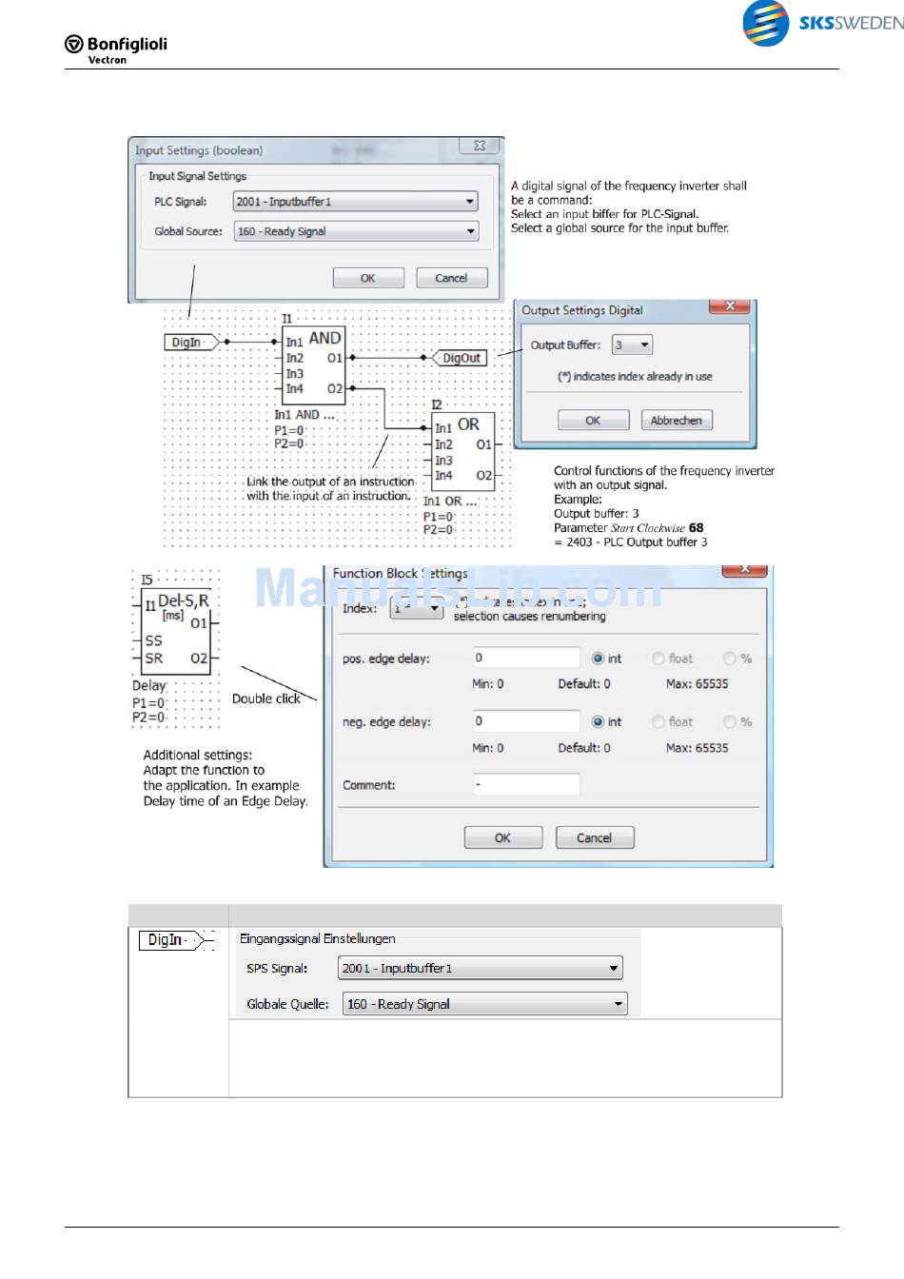Click the Comment input field
The image size is (904, 1279).
[526, 785]
